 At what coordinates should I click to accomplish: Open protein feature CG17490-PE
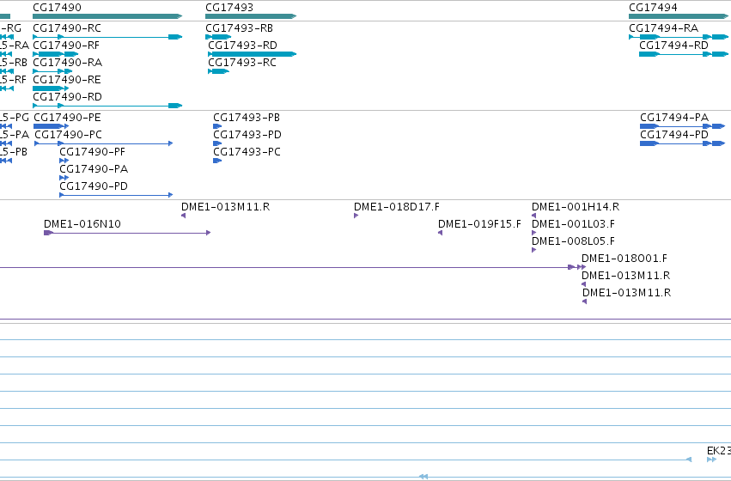coord(67,118)
